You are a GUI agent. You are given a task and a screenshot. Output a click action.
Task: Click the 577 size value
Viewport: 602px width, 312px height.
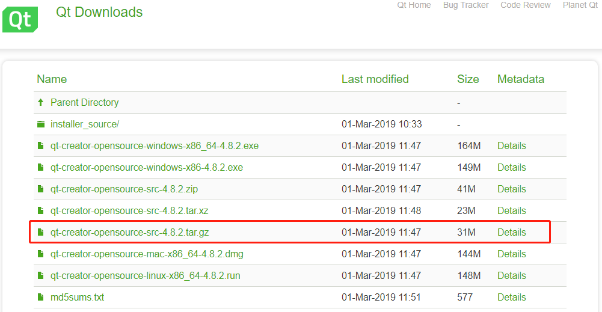465,298
